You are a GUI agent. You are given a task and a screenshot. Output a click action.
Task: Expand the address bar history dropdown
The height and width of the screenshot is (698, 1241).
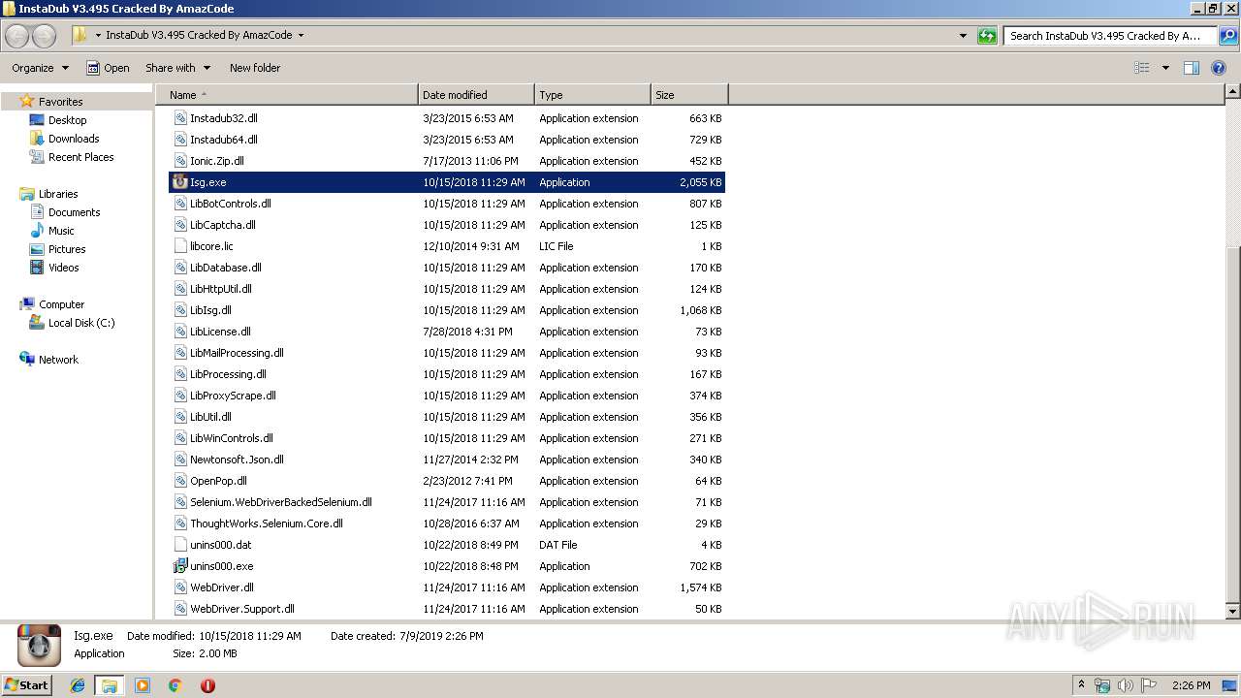963,36
